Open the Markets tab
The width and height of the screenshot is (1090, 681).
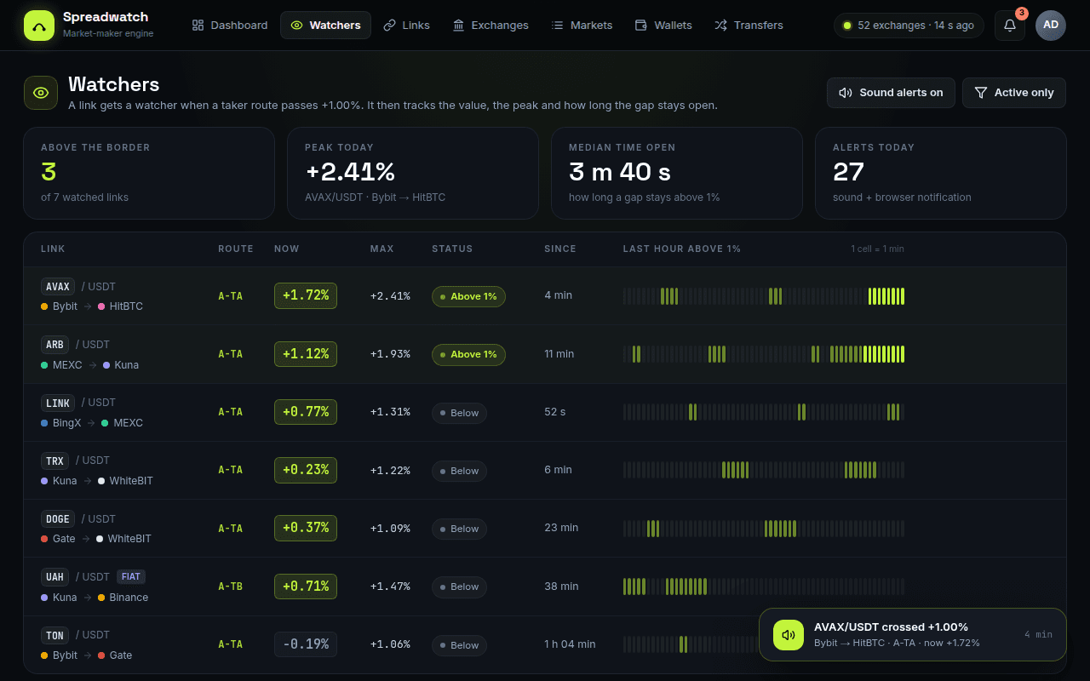(x=582, y=26)
